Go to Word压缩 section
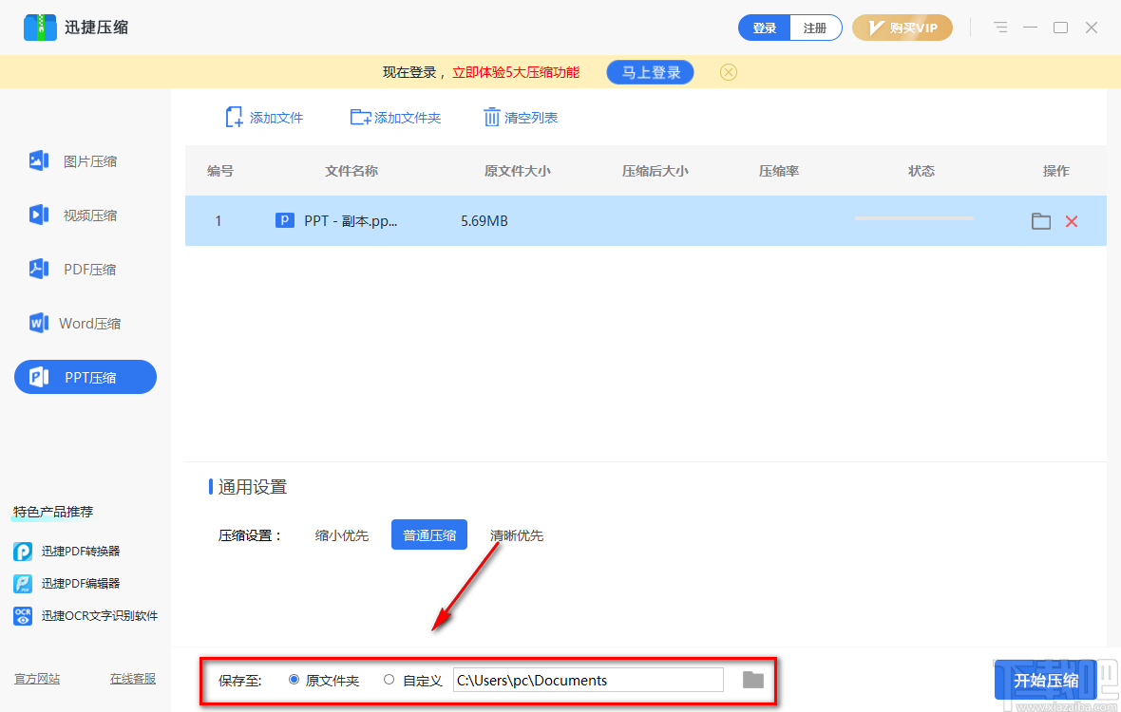The height and width of the screenshot is (712, 1121). click(85, 324)
